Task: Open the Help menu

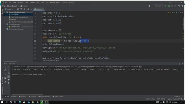Action: coord(58,3)
